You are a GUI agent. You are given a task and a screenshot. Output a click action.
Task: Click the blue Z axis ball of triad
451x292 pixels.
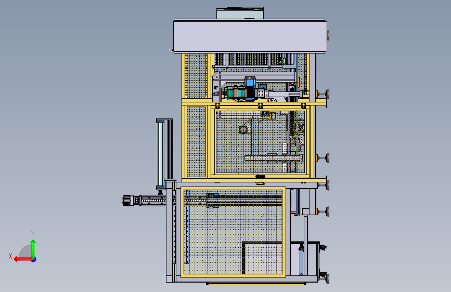34,259
